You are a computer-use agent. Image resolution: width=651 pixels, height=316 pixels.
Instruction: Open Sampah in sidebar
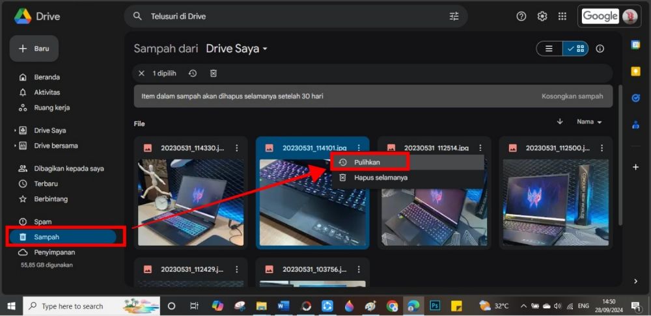pos(62,237)
